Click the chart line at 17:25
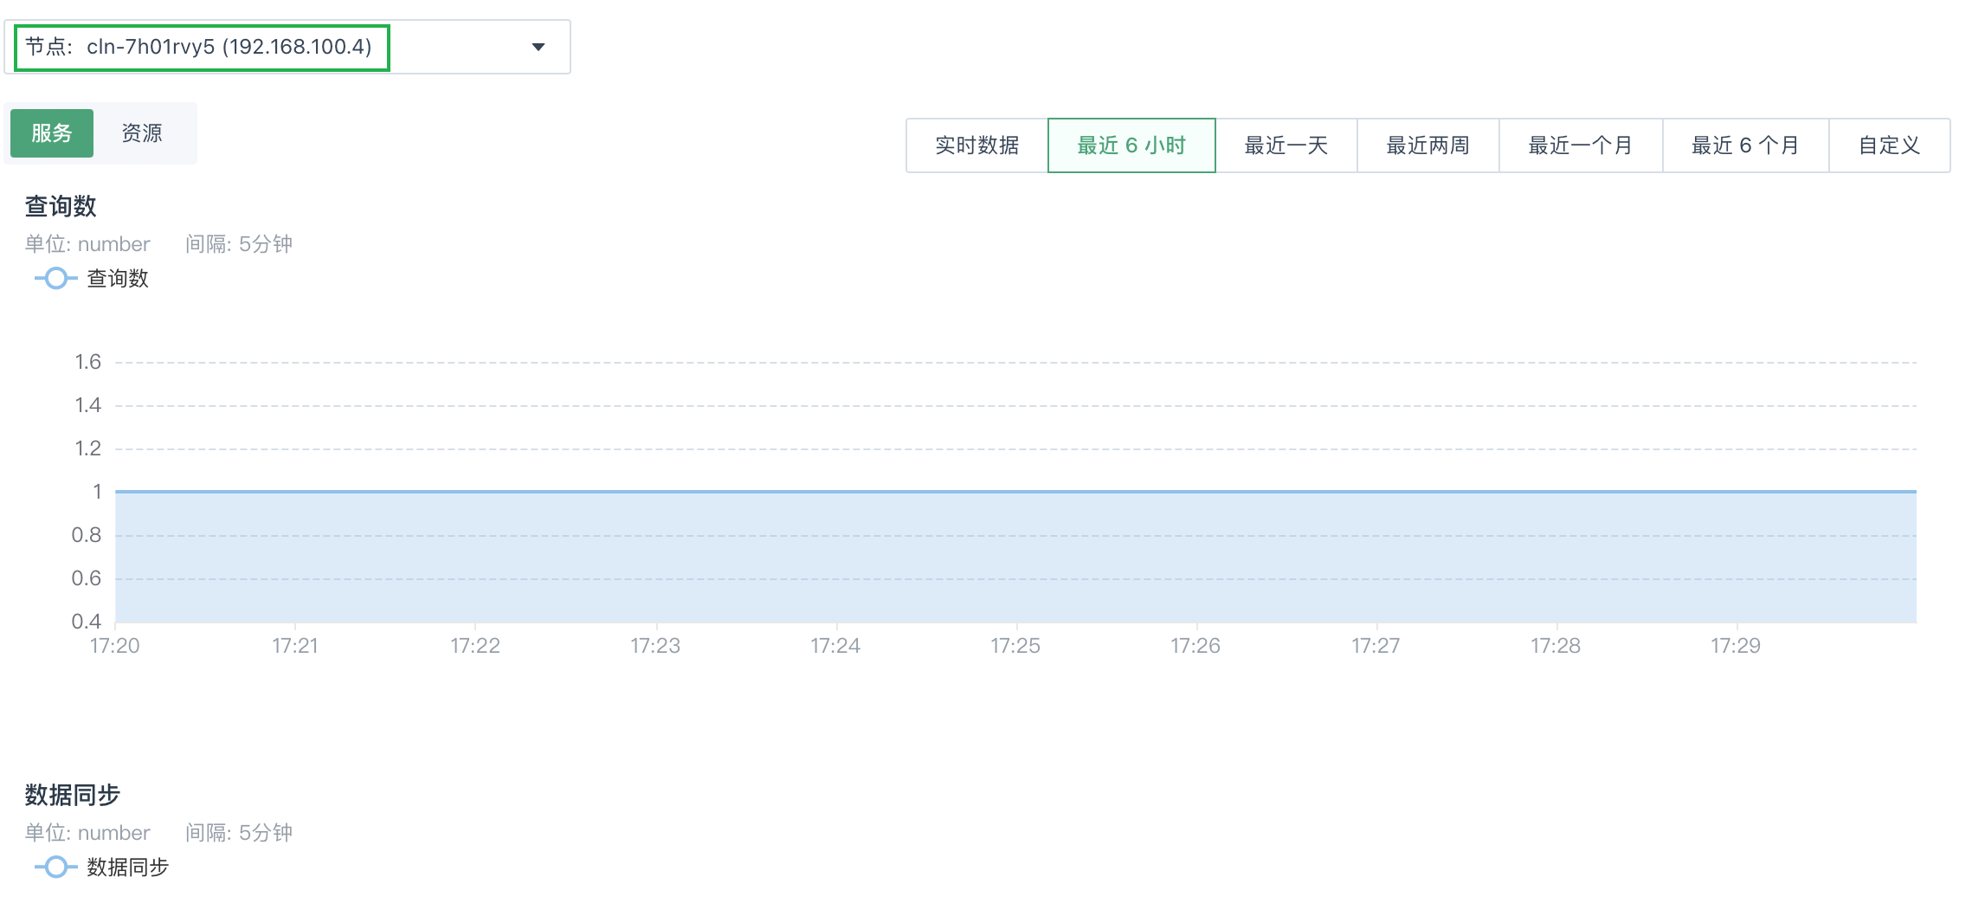This screenshot has height=916, width=1972. tap(1019, 491)
